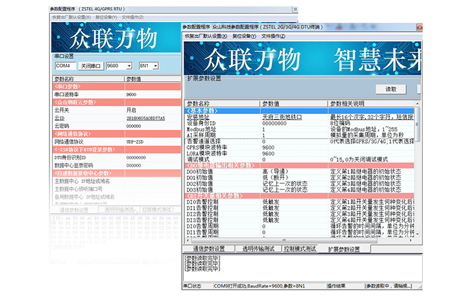Select the 设备身份ID parameter row
476x296 pixels.
(299, 123)
